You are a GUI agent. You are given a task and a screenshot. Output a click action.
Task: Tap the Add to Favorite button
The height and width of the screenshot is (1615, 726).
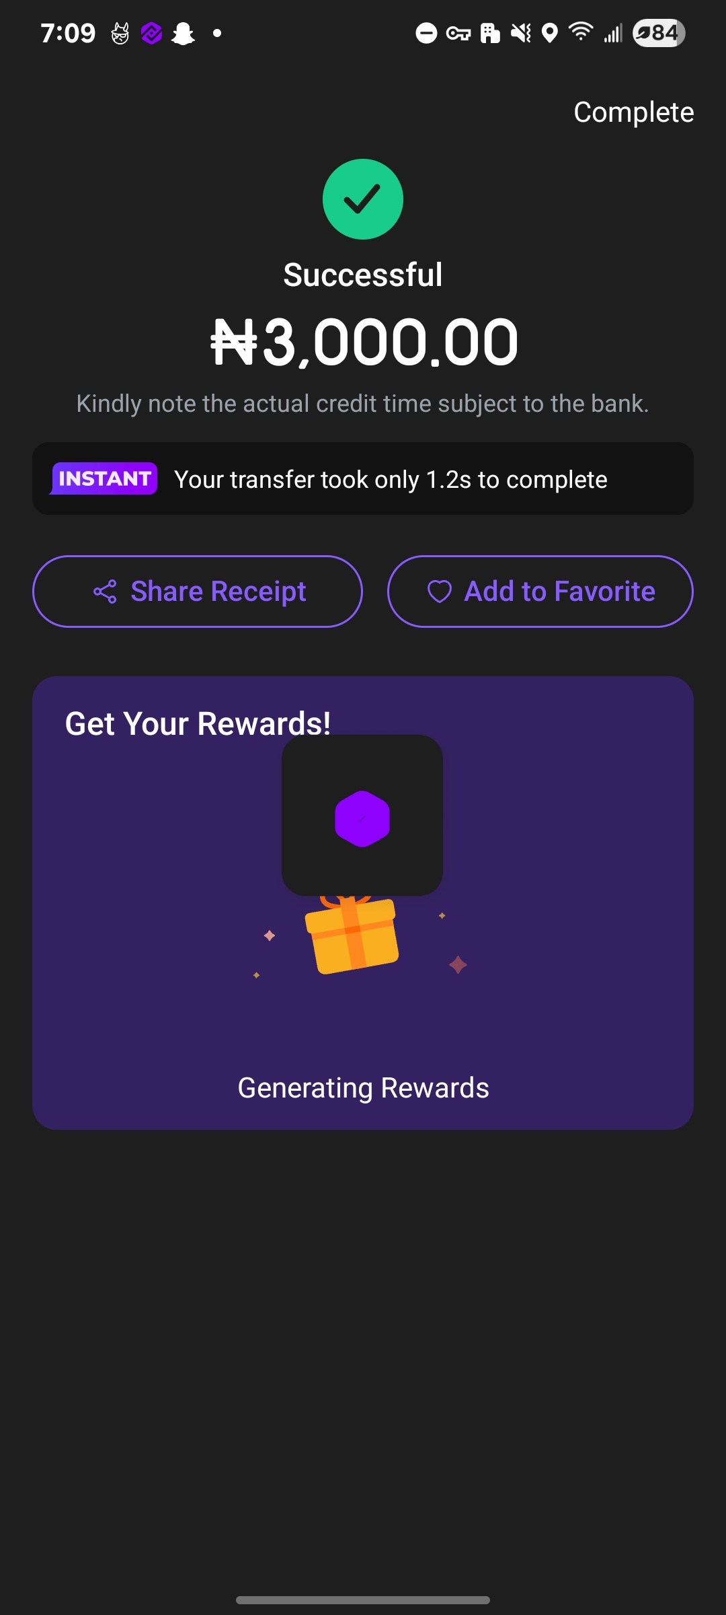pyautogui.click(x=540, y=591)
